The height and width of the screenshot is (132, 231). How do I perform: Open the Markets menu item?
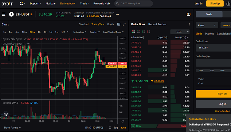coord(51,4)
